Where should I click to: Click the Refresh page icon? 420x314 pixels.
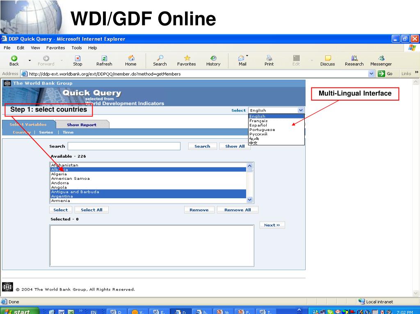click(104, 58)
